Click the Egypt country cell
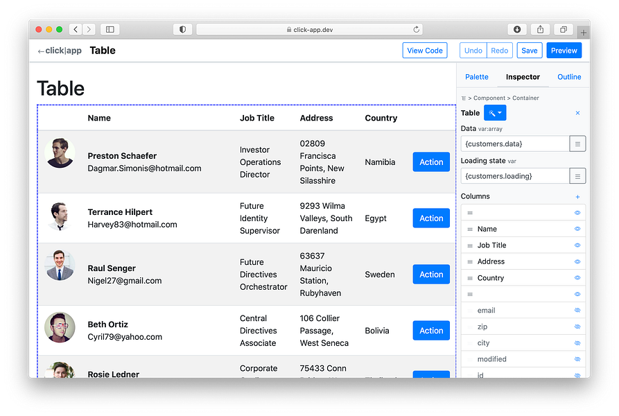Image resolution: width=619 pixels, height=416 pixels. pos(376,218)
